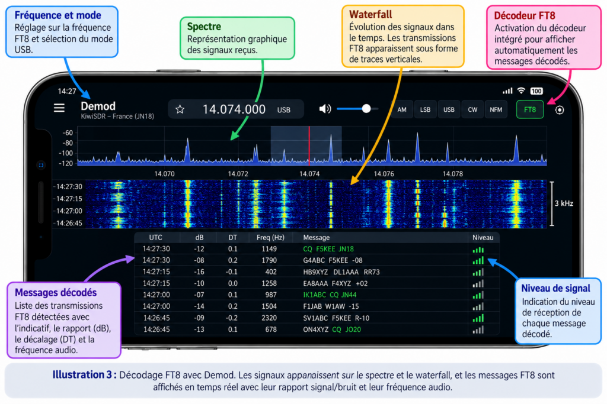Click frequency value 402 Hz
This screenshot has height=404, width=607.
coord(271,272)
